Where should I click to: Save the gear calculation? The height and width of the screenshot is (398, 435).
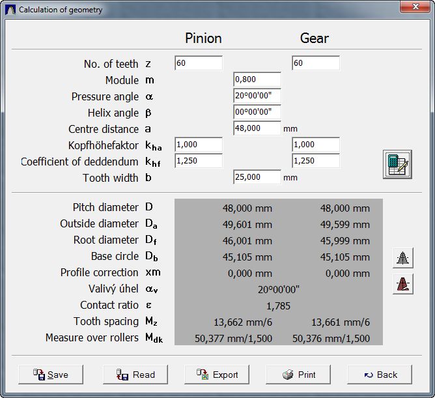click(x=51, y=375)
